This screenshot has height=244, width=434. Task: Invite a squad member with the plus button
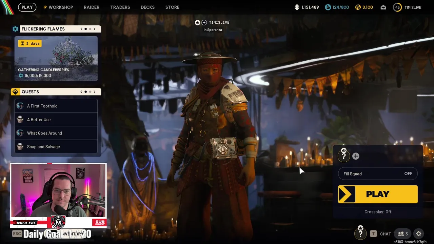[x=356, y=156]
